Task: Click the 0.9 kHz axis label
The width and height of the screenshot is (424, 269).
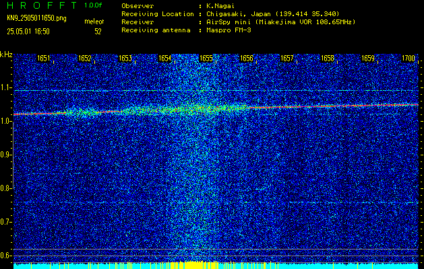Action: click(5, 155)
